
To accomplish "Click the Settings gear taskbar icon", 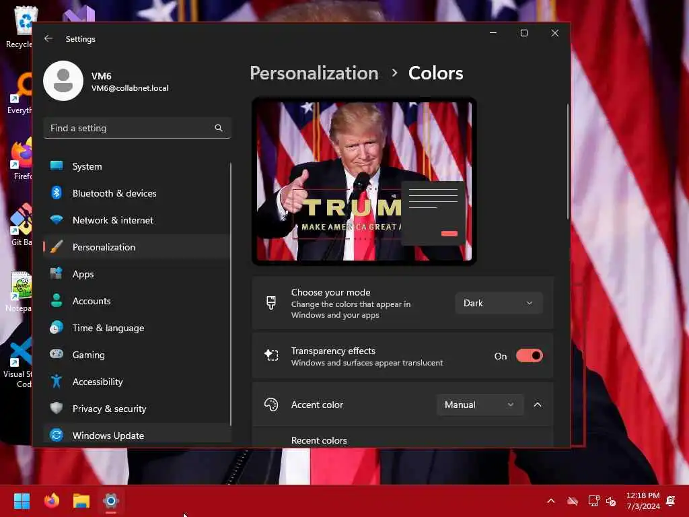I will (x=111, y=501).
